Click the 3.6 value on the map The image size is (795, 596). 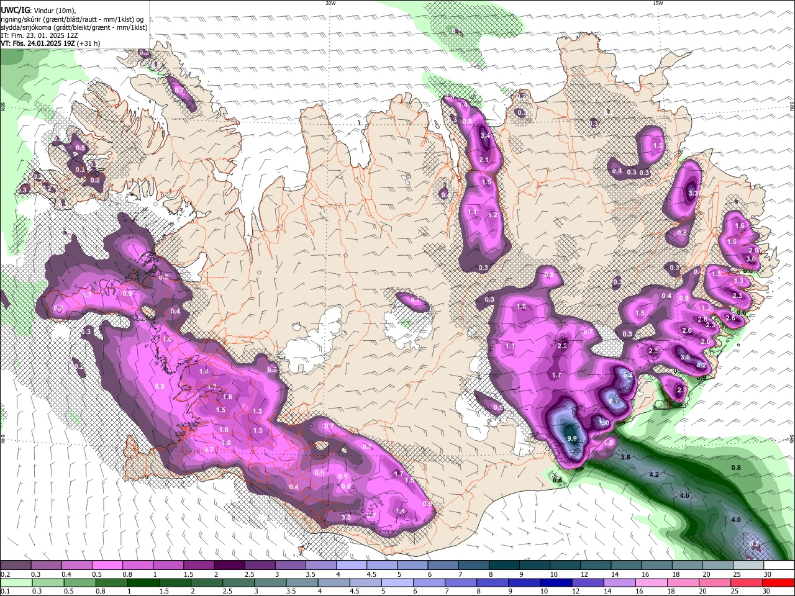point(685,358)
